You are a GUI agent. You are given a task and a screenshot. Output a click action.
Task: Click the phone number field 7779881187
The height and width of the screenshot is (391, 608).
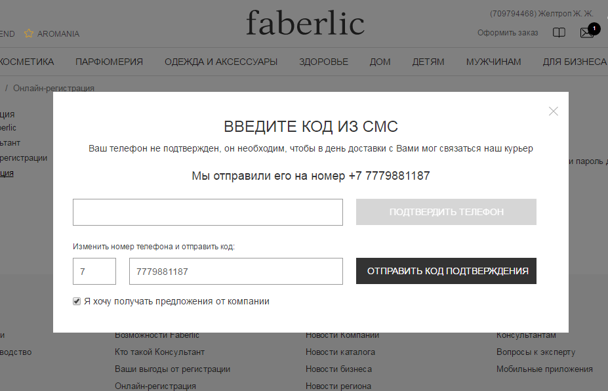[x=235, y=271]
